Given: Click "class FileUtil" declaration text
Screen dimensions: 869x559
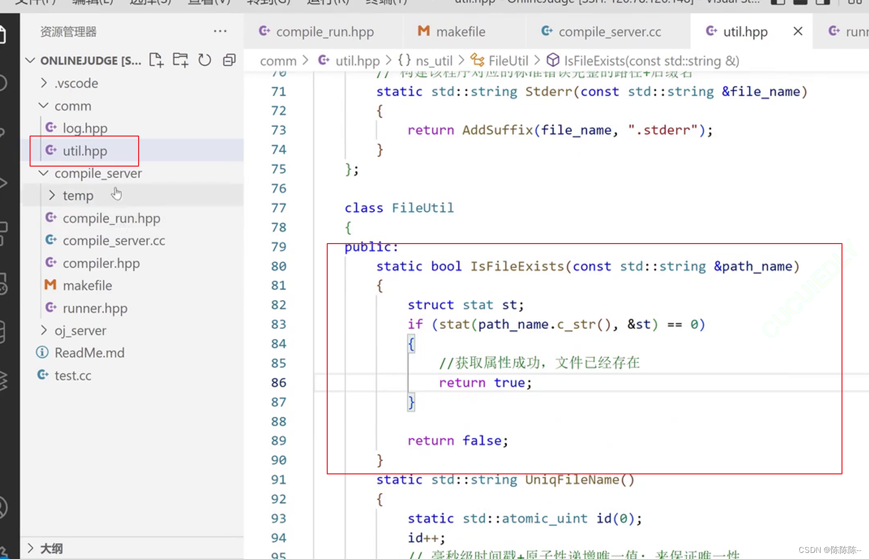Looking at the screenshot, I should pyautogui.click(x=399, y=208).
